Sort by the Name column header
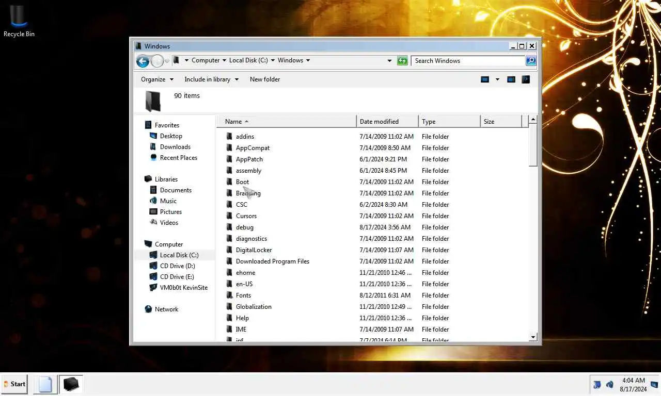Image resolution: width=661 pixels, height=396 pixels. pyautogui.click(x=287, y=122)
